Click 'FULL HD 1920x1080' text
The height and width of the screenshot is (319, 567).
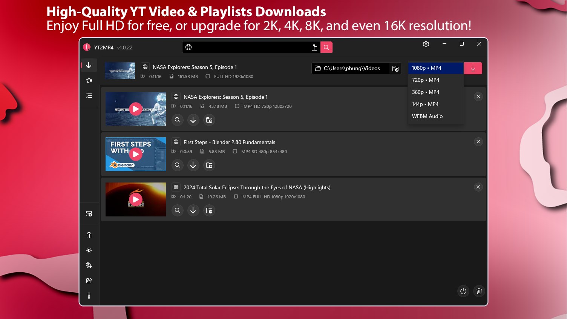[x=234, y=77]
